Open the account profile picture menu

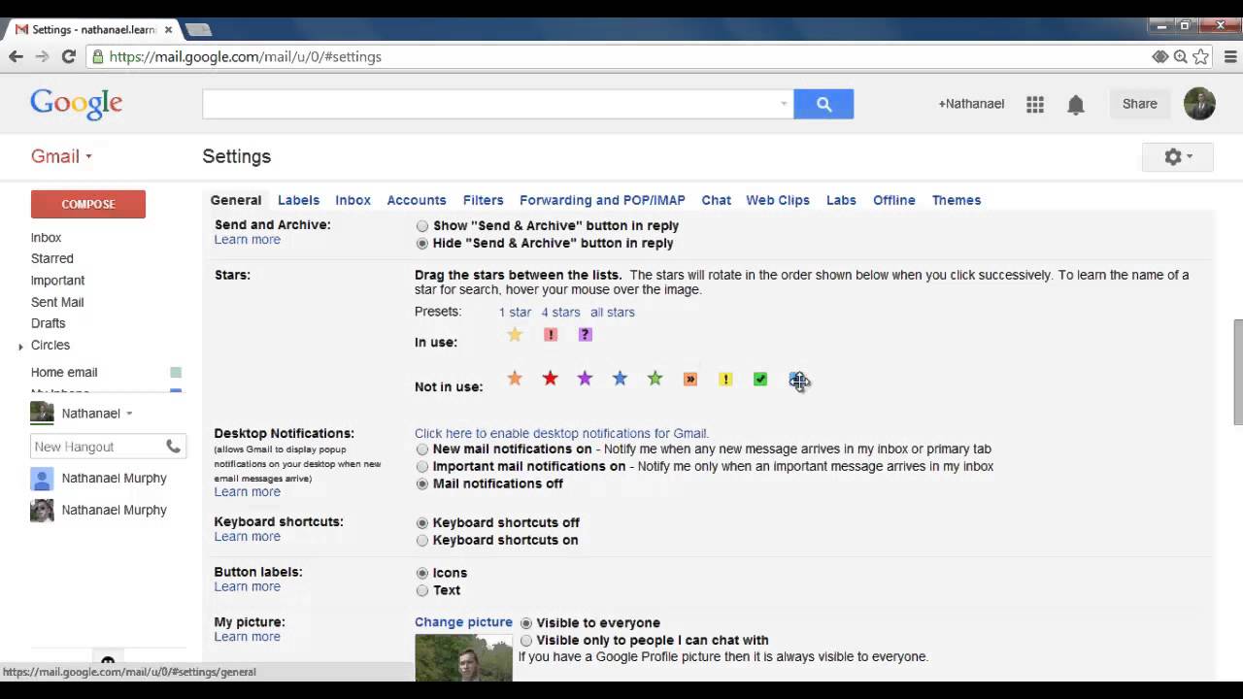tap(1199, 104)
